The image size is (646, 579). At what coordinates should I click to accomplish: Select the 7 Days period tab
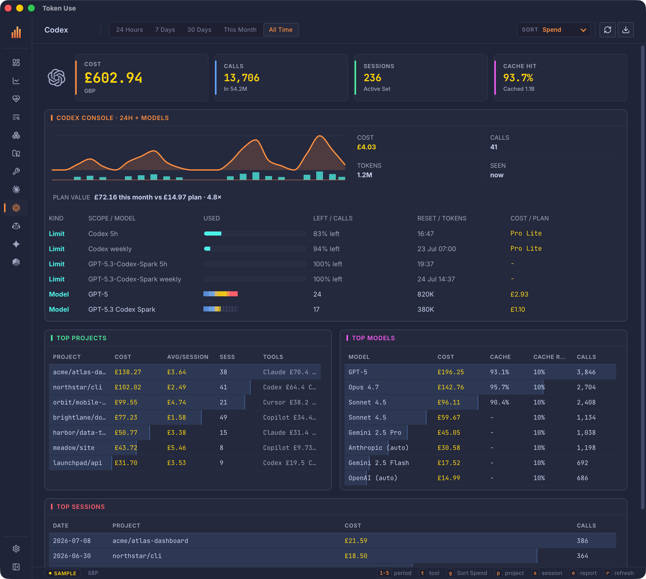(x=165, y=30)
